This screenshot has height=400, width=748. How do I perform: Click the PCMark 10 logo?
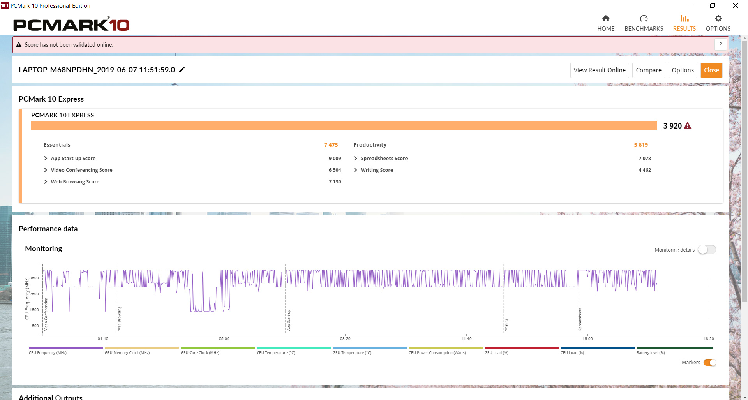coord(71,25)
